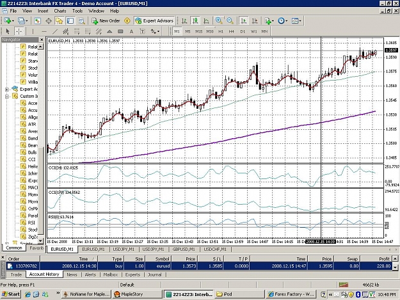
Task: Select the horizontal line drawing tool
Action: coord(44,31)
